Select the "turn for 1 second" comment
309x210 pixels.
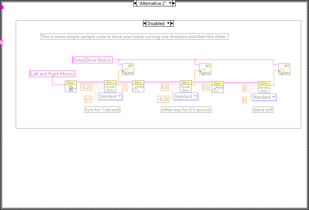(x=102, y=110)
